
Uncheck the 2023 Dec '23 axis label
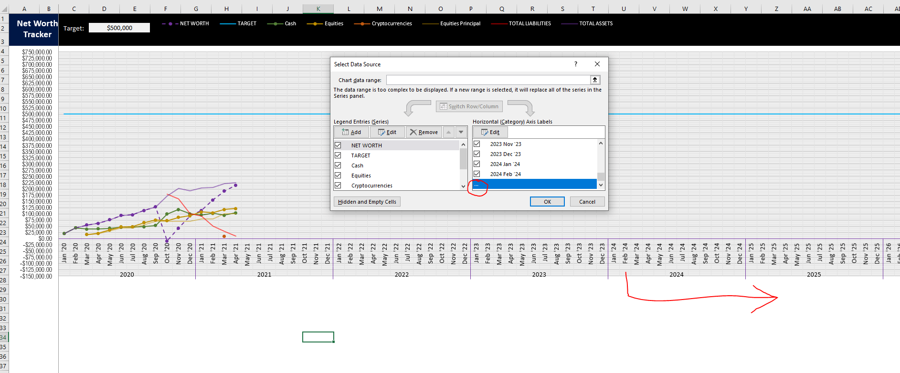476,154
